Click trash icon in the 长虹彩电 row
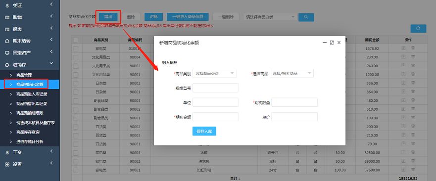This screenshot has width=436, height=181. [413, 169]
